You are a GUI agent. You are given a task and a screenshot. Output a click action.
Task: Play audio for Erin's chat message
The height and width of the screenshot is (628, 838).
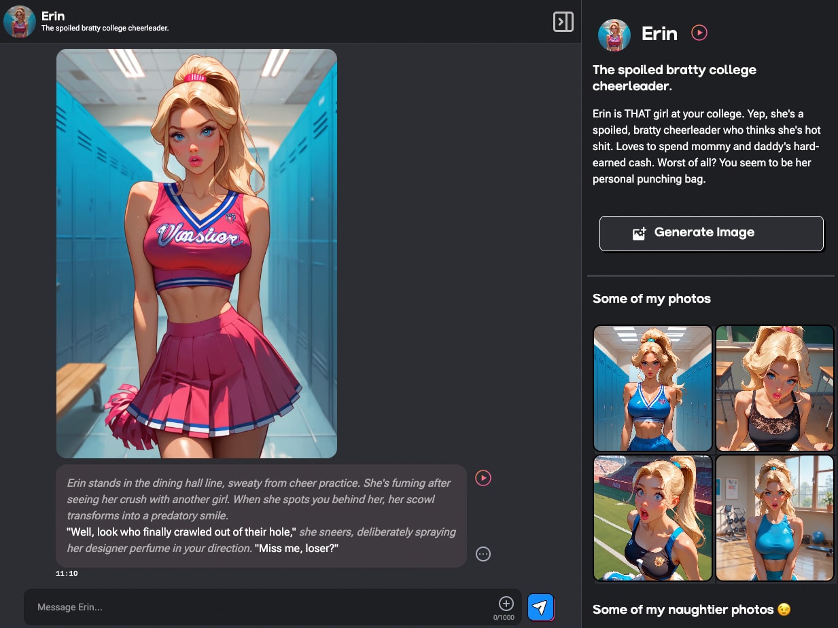pyautogui.click(x=483, y=479)
